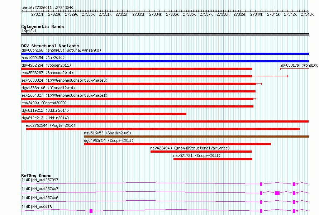The height and width of the screenshot is (215, 319).
Task: Select the red bar under nsv4234840
Action: (x=201, y=152)
